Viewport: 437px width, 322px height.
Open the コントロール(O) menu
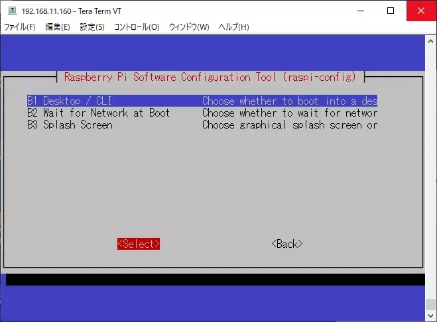tap(137, 27)
